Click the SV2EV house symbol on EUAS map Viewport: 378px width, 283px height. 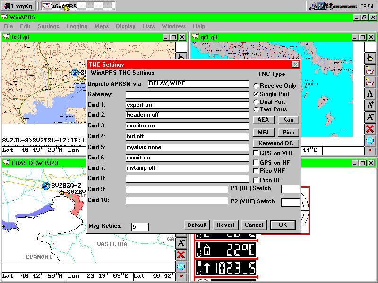click(x=62, y=192)
